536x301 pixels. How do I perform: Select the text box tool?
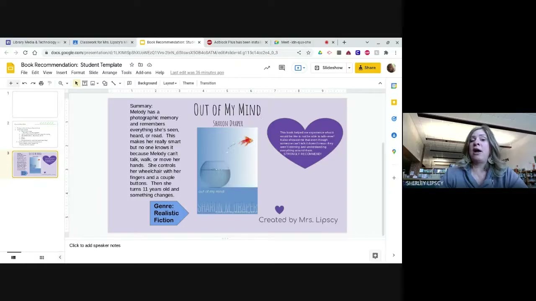pyautogui.click(x=85, y=83)
